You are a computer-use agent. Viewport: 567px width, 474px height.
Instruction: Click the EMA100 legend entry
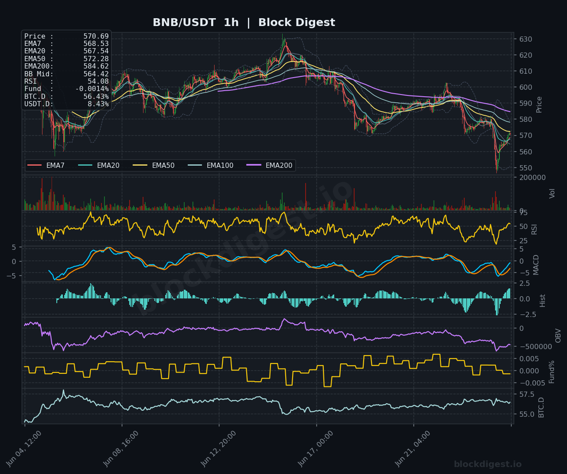click(211, 165)
